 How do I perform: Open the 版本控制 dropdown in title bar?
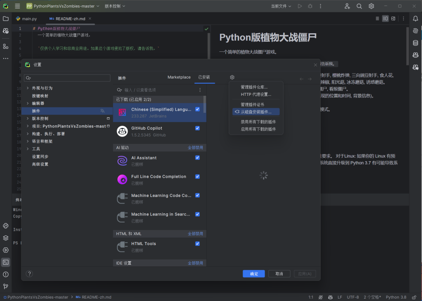[115, 6]
